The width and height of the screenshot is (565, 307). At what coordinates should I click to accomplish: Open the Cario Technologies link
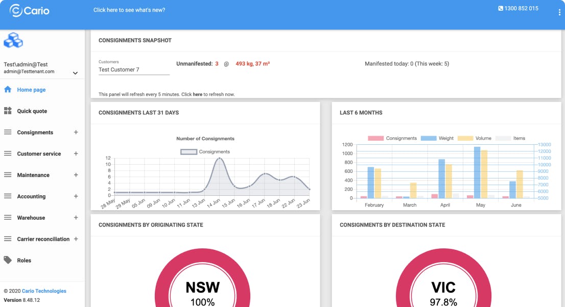click(44, 291)
